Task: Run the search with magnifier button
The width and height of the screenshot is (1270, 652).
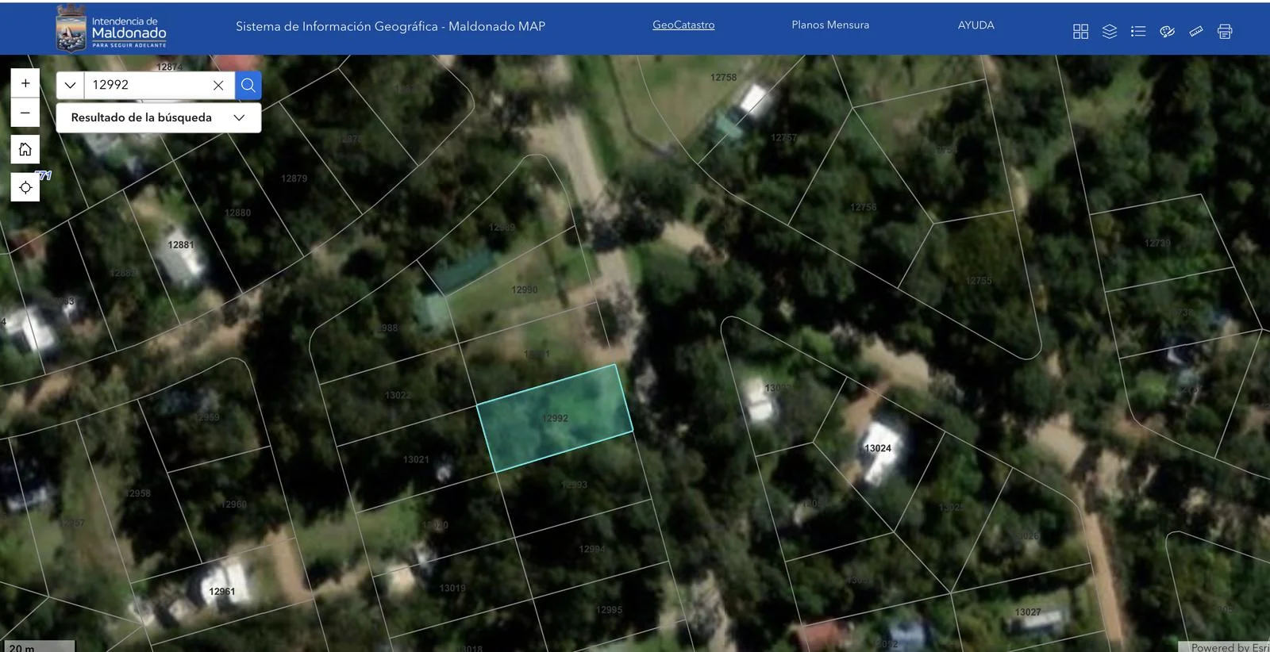Action: point(248,85)
